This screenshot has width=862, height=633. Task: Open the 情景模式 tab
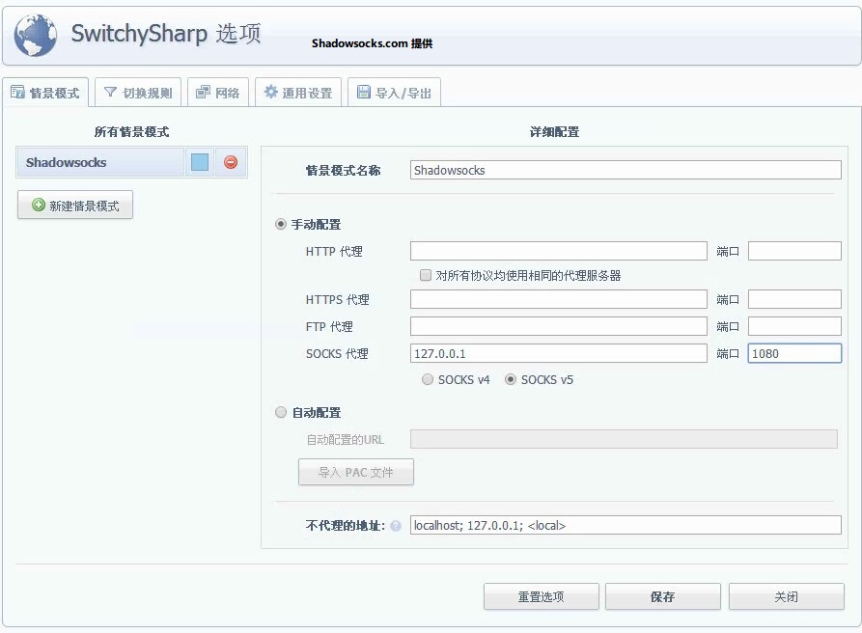click(x=45, y=93)
